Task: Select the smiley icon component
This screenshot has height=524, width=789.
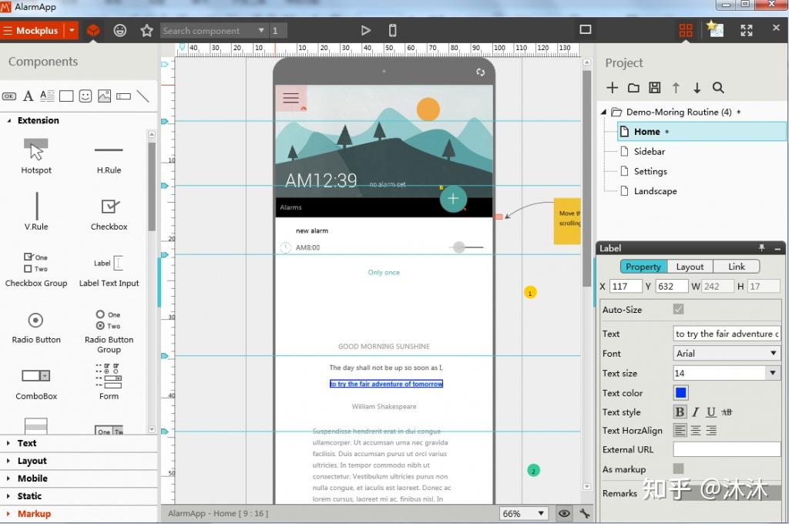Action: point(86,96)
